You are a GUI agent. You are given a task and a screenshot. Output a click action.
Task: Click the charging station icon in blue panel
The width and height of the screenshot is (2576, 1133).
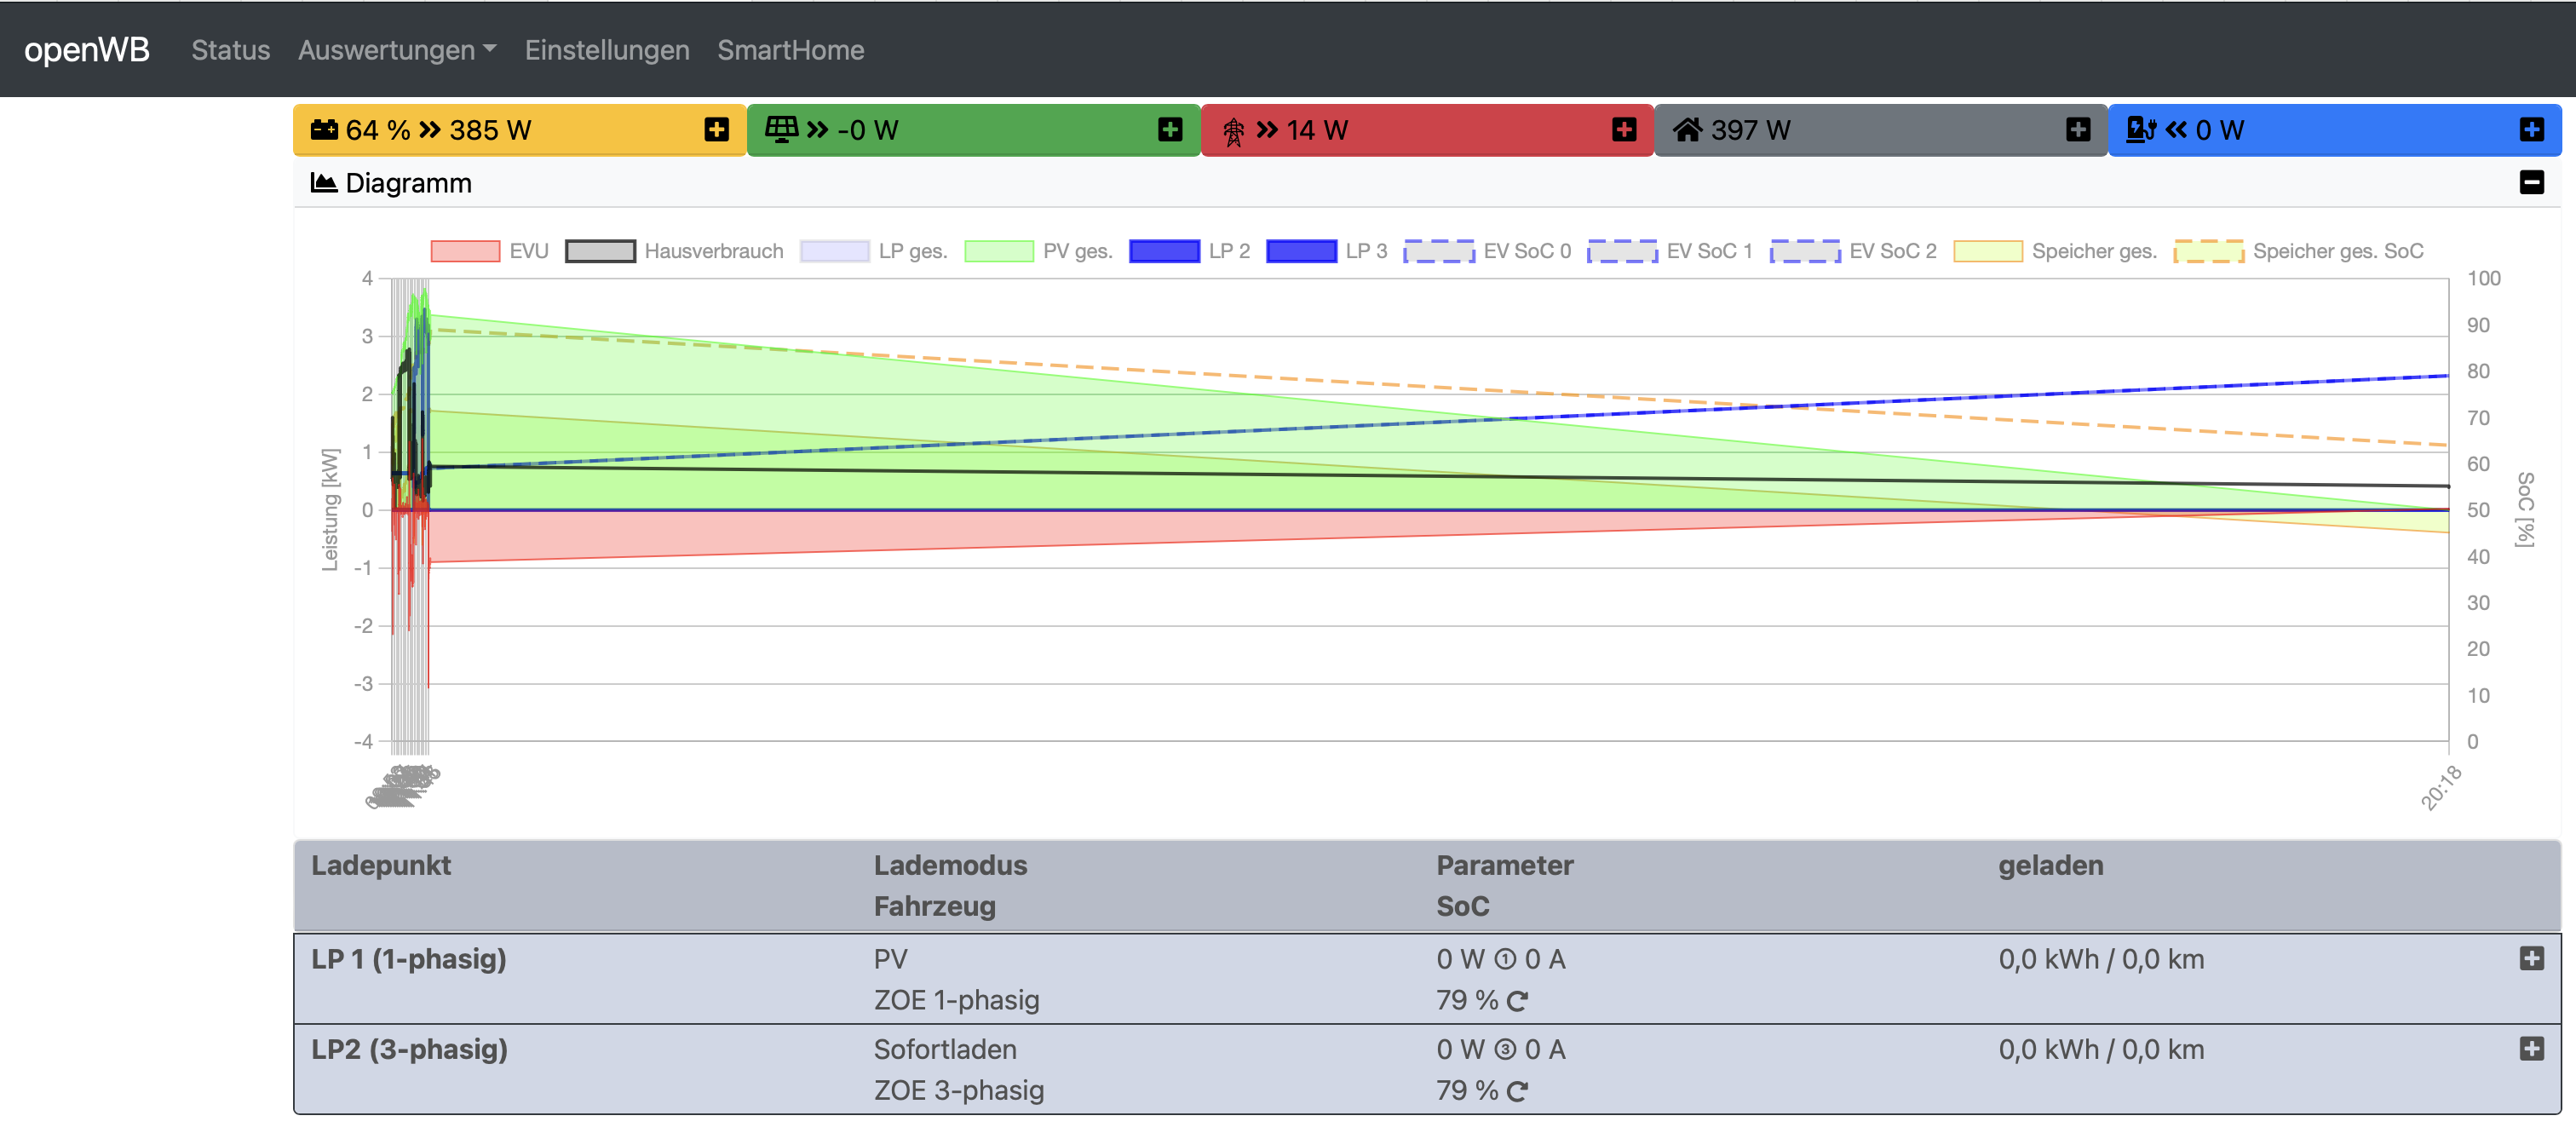(x=2140, y=130)
